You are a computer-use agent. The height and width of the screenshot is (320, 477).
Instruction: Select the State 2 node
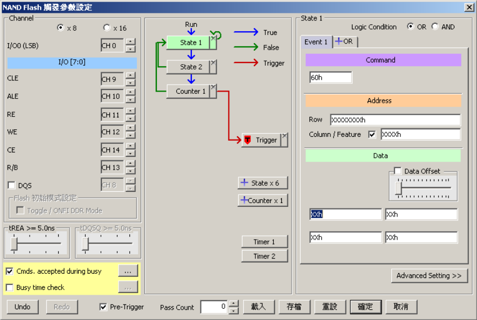[188, 67]
